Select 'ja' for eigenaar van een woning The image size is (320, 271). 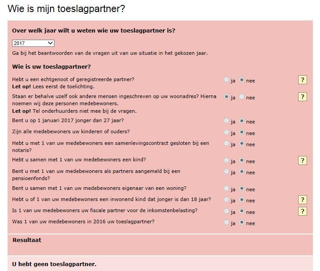click(x=227, y=189)
